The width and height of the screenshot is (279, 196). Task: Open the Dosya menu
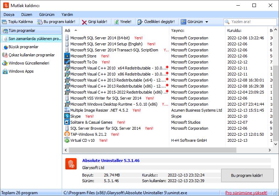pyautogui.click(x=9, y=15)
